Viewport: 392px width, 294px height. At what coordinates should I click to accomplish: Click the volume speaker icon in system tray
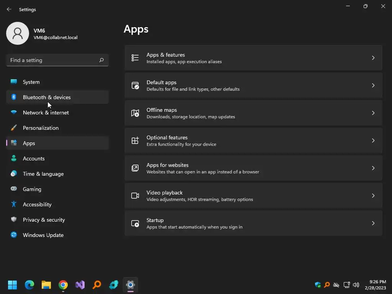356,285
